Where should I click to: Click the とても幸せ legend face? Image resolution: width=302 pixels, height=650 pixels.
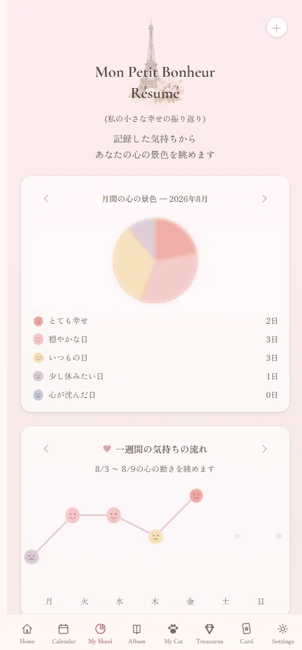tap(38, 321)
